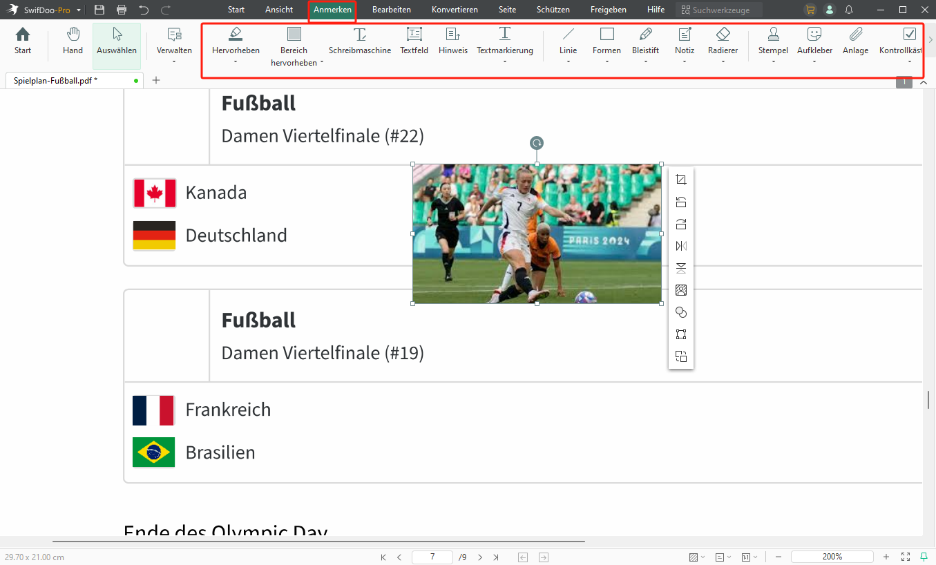The image size is (936, 565).
Task: Open the Seite tab
Action: [x=508, y=10]
